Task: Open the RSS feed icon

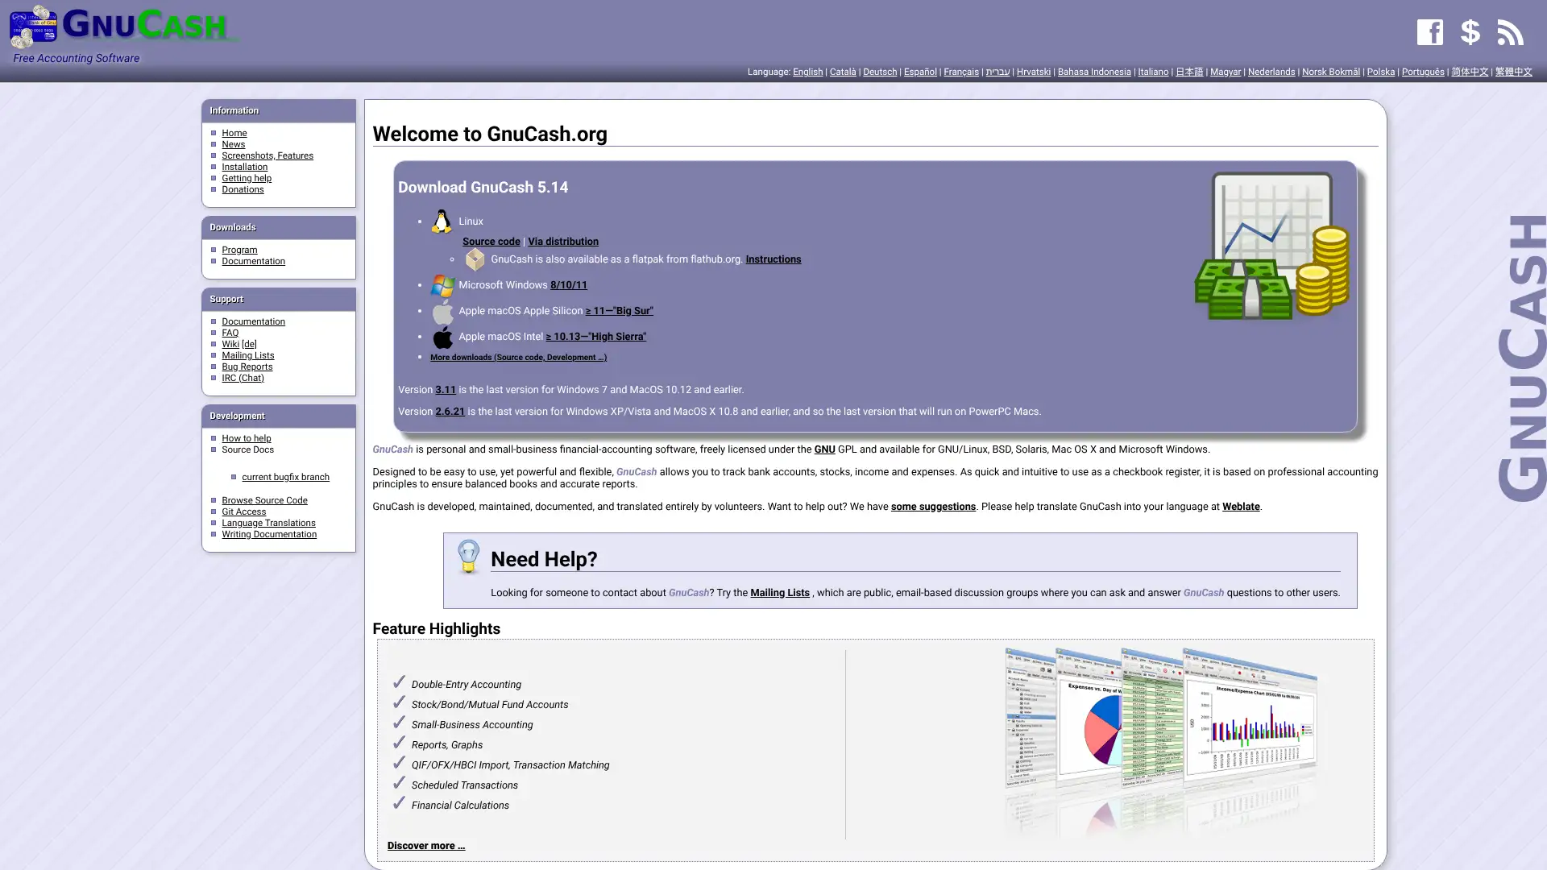Action: pos(1510,32)
